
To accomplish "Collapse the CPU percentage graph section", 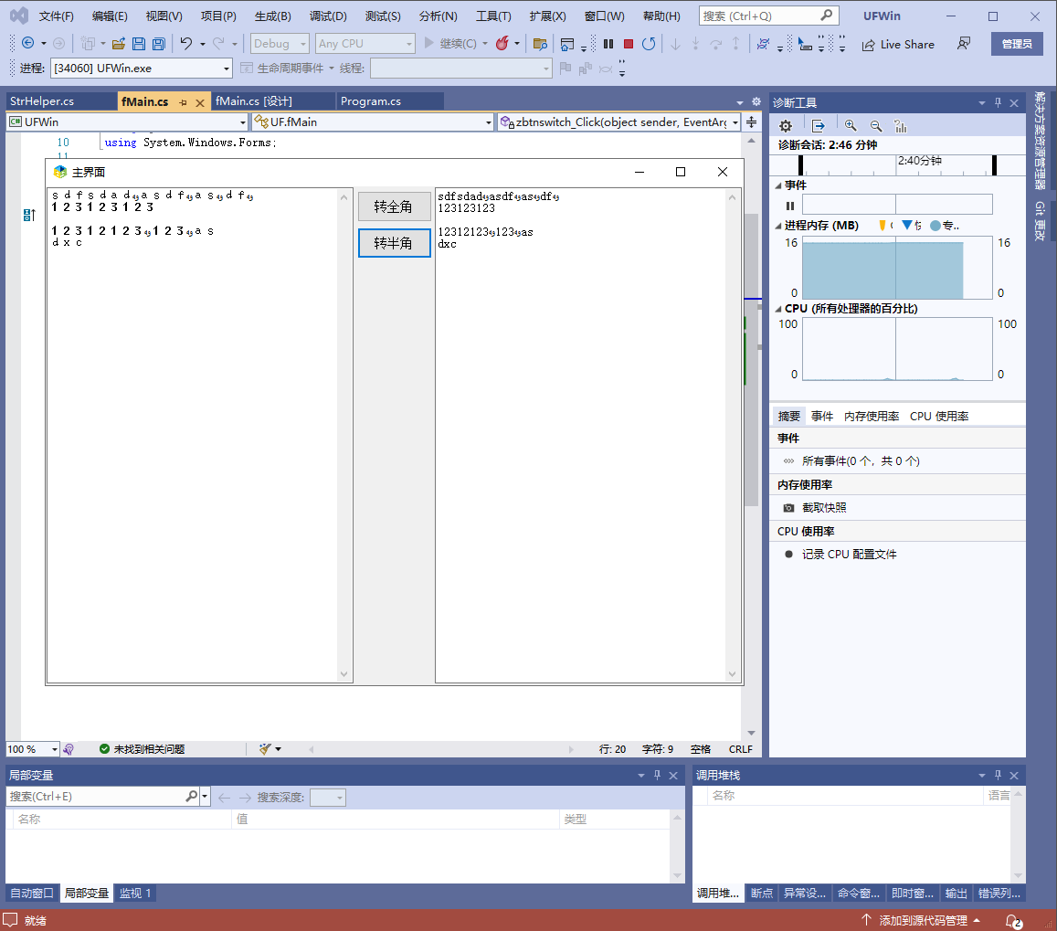I will 778,309.
